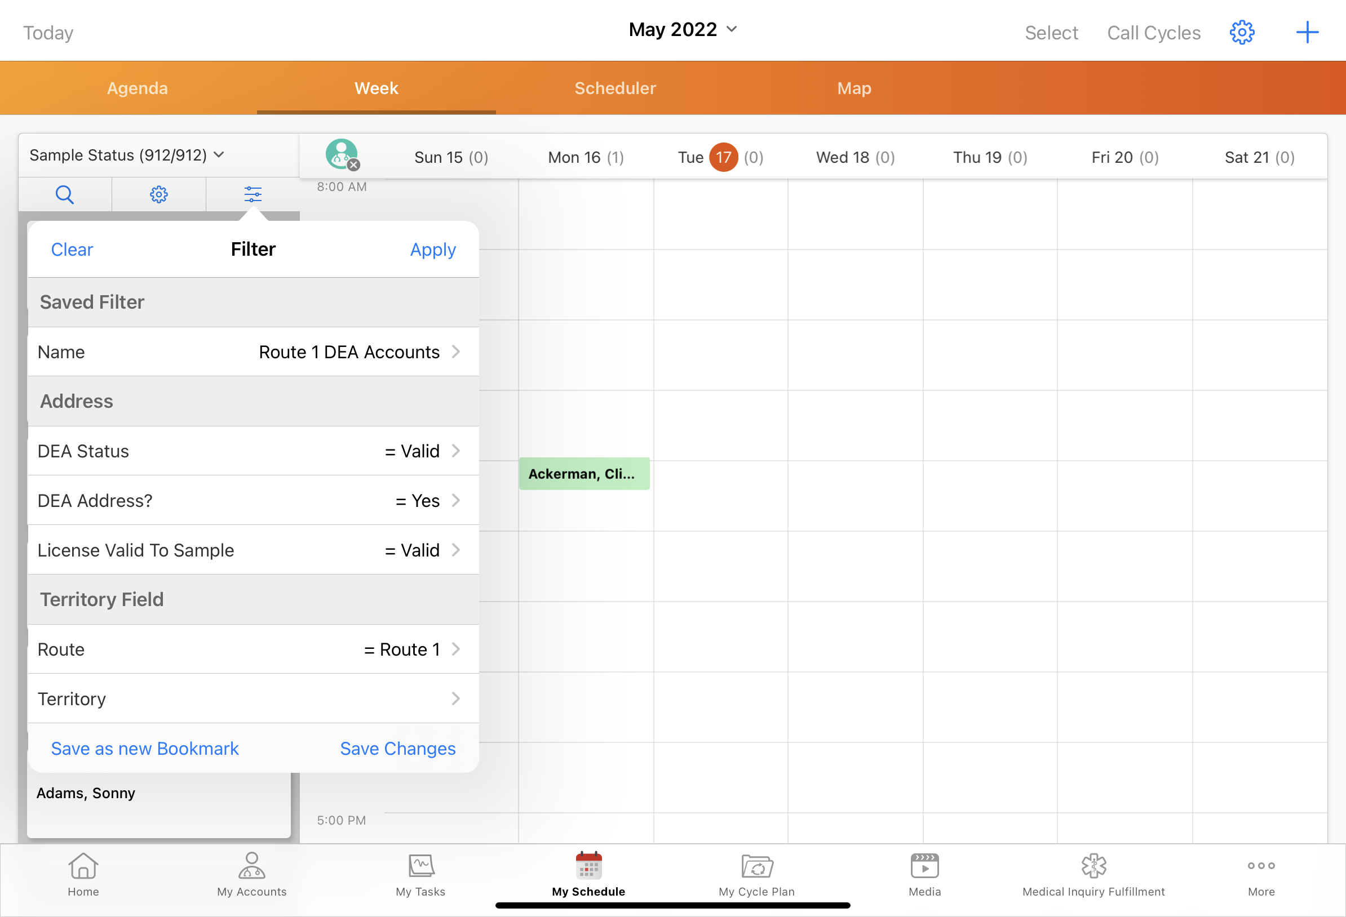
Task: Switch to the Agenda tab
Action: (x=138, y=88)
